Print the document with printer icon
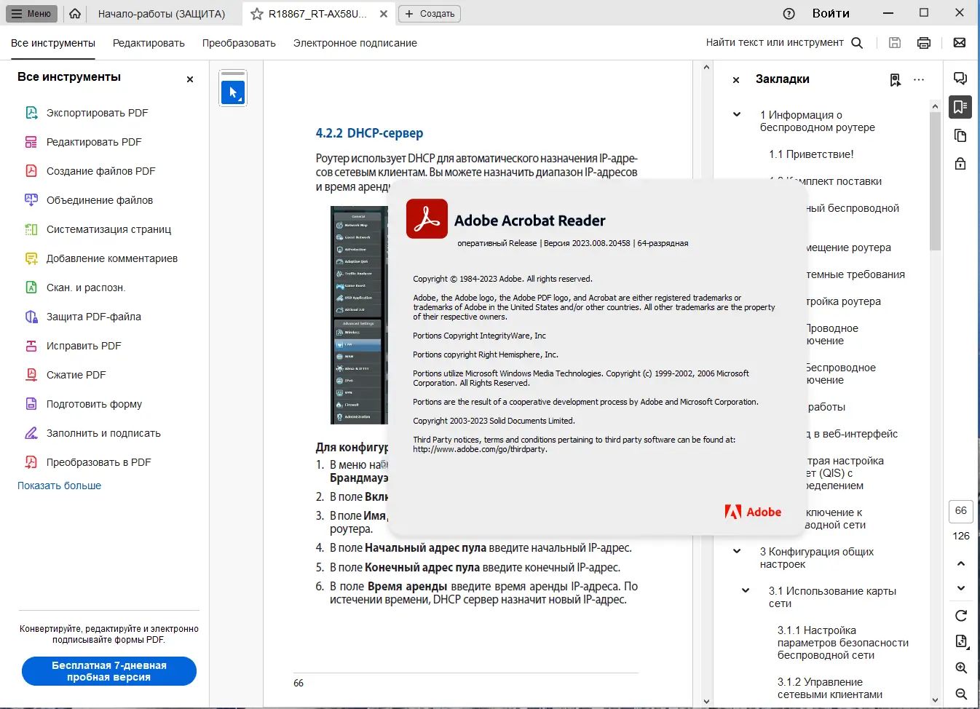The image size is (980, 709). tap(924, 43)
